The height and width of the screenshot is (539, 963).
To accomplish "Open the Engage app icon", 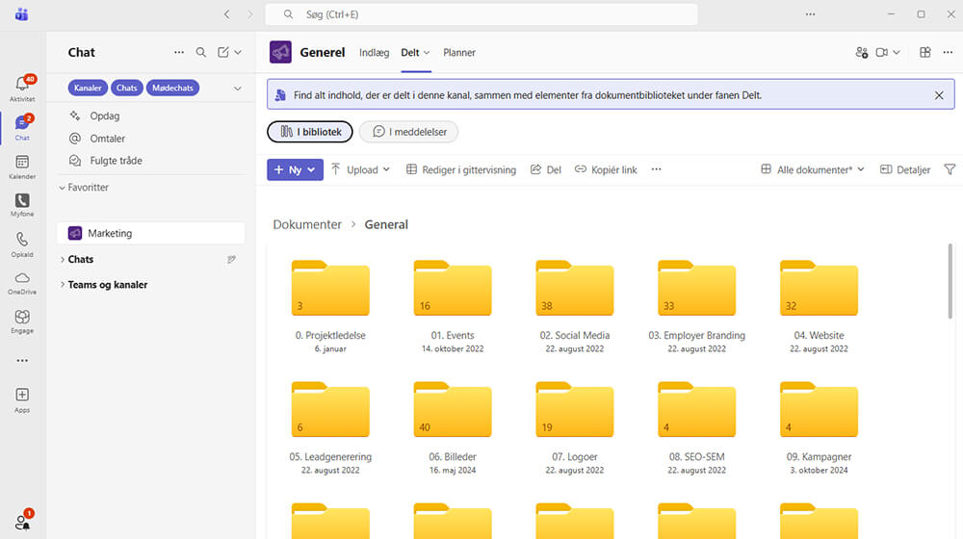I will click(x=21, y=320).
